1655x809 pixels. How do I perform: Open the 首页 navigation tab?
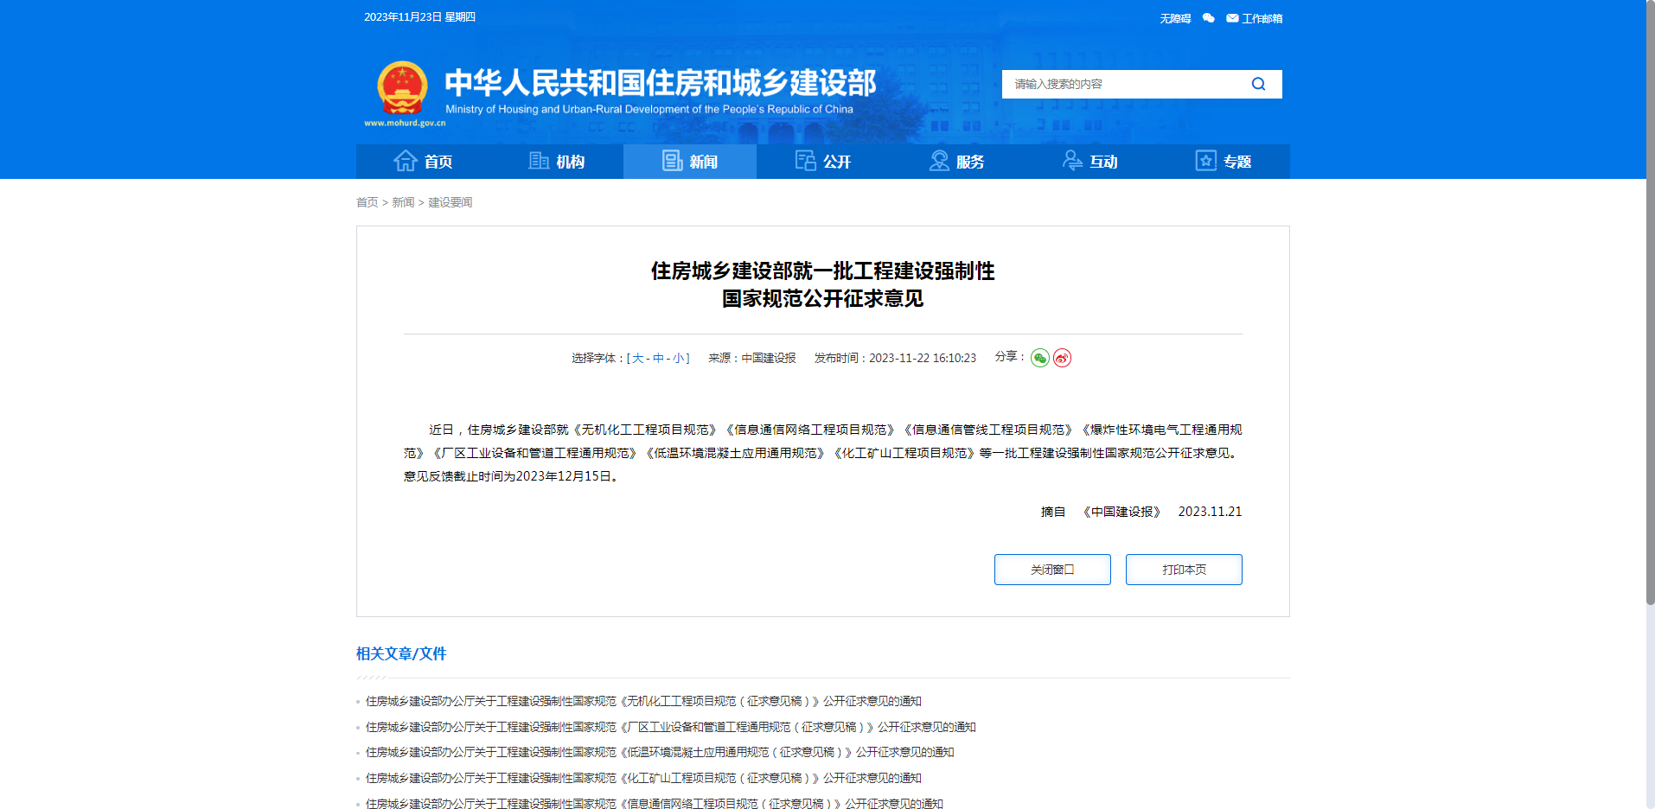click(423, 162)
